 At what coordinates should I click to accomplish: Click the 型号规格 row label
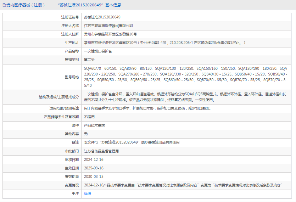tap(72, 77)
